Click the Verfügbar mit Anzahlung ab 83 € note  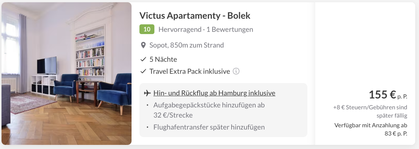pyautogui.click(x=371, y=130)
